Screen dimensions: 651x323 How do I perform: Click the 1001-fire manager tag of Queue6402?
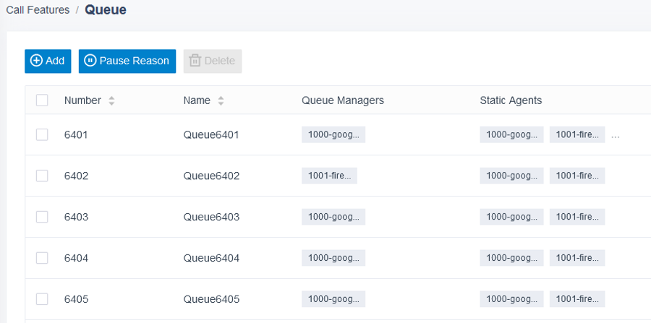pos(329,176)
